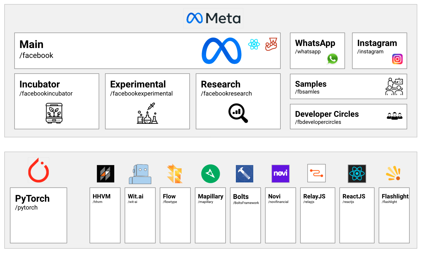Click the Meta logo at the top
The image size is (422, 253).
pos(213,18)
